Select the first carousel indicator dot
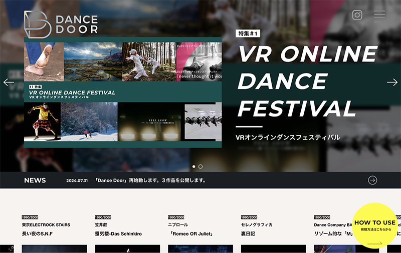This screenshot has height=253, width=401. pyautogui.click(x=194, y=166)
